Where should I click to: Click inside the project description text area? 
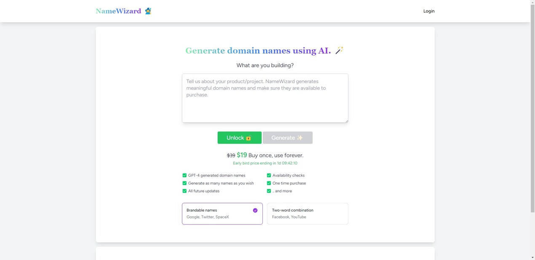coord(265,98)
